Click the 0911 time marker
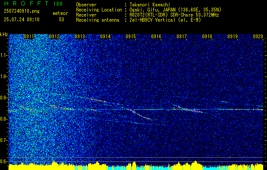Screen dimensions: 267x170 point(29,36)
